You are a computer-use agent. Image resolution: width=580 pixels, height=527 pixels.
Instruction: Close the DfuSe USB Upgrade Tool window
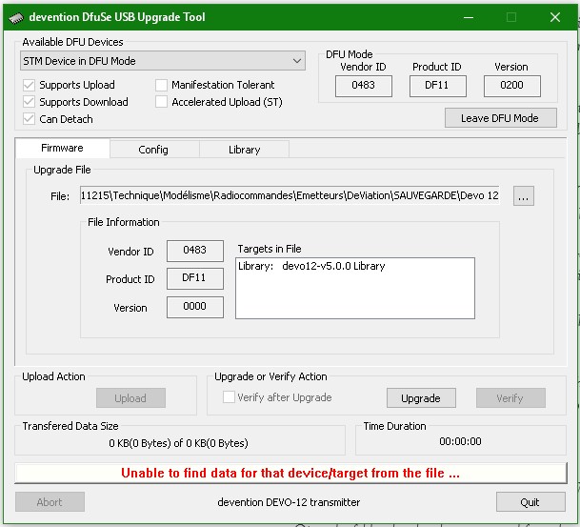coord(555,17)
